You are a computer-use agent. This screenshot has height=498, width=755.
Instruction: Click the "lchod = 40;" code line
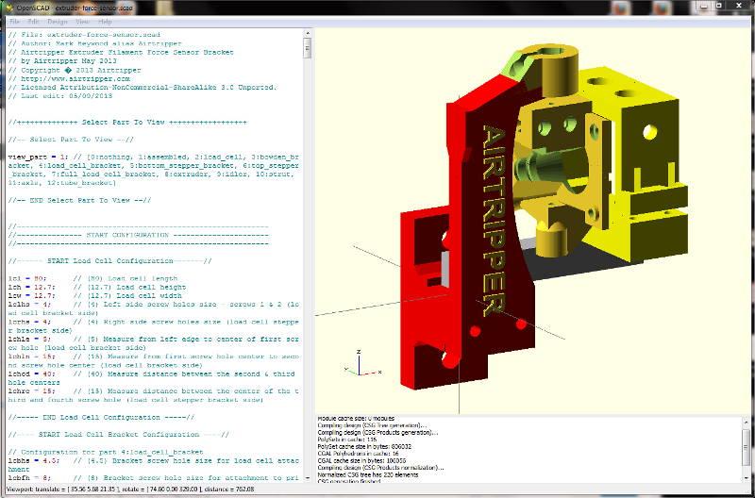click(x=154, y=378)
